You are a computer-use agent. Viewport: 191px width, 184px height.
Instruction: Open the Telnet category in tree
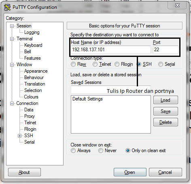pyautogui.click(x=30, y=123)
